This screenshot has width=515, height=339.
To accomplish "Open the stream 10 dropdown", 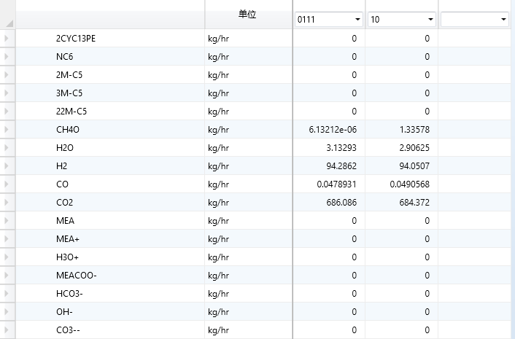I will 430,20.
